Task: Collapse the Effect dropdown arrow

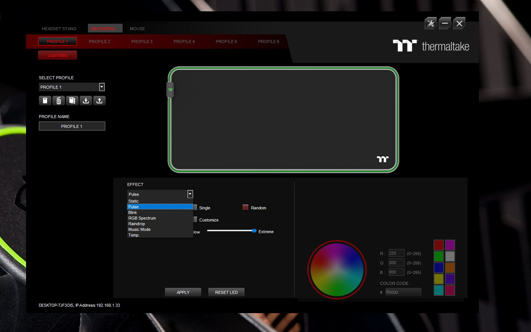Action: tap(190, 194)
